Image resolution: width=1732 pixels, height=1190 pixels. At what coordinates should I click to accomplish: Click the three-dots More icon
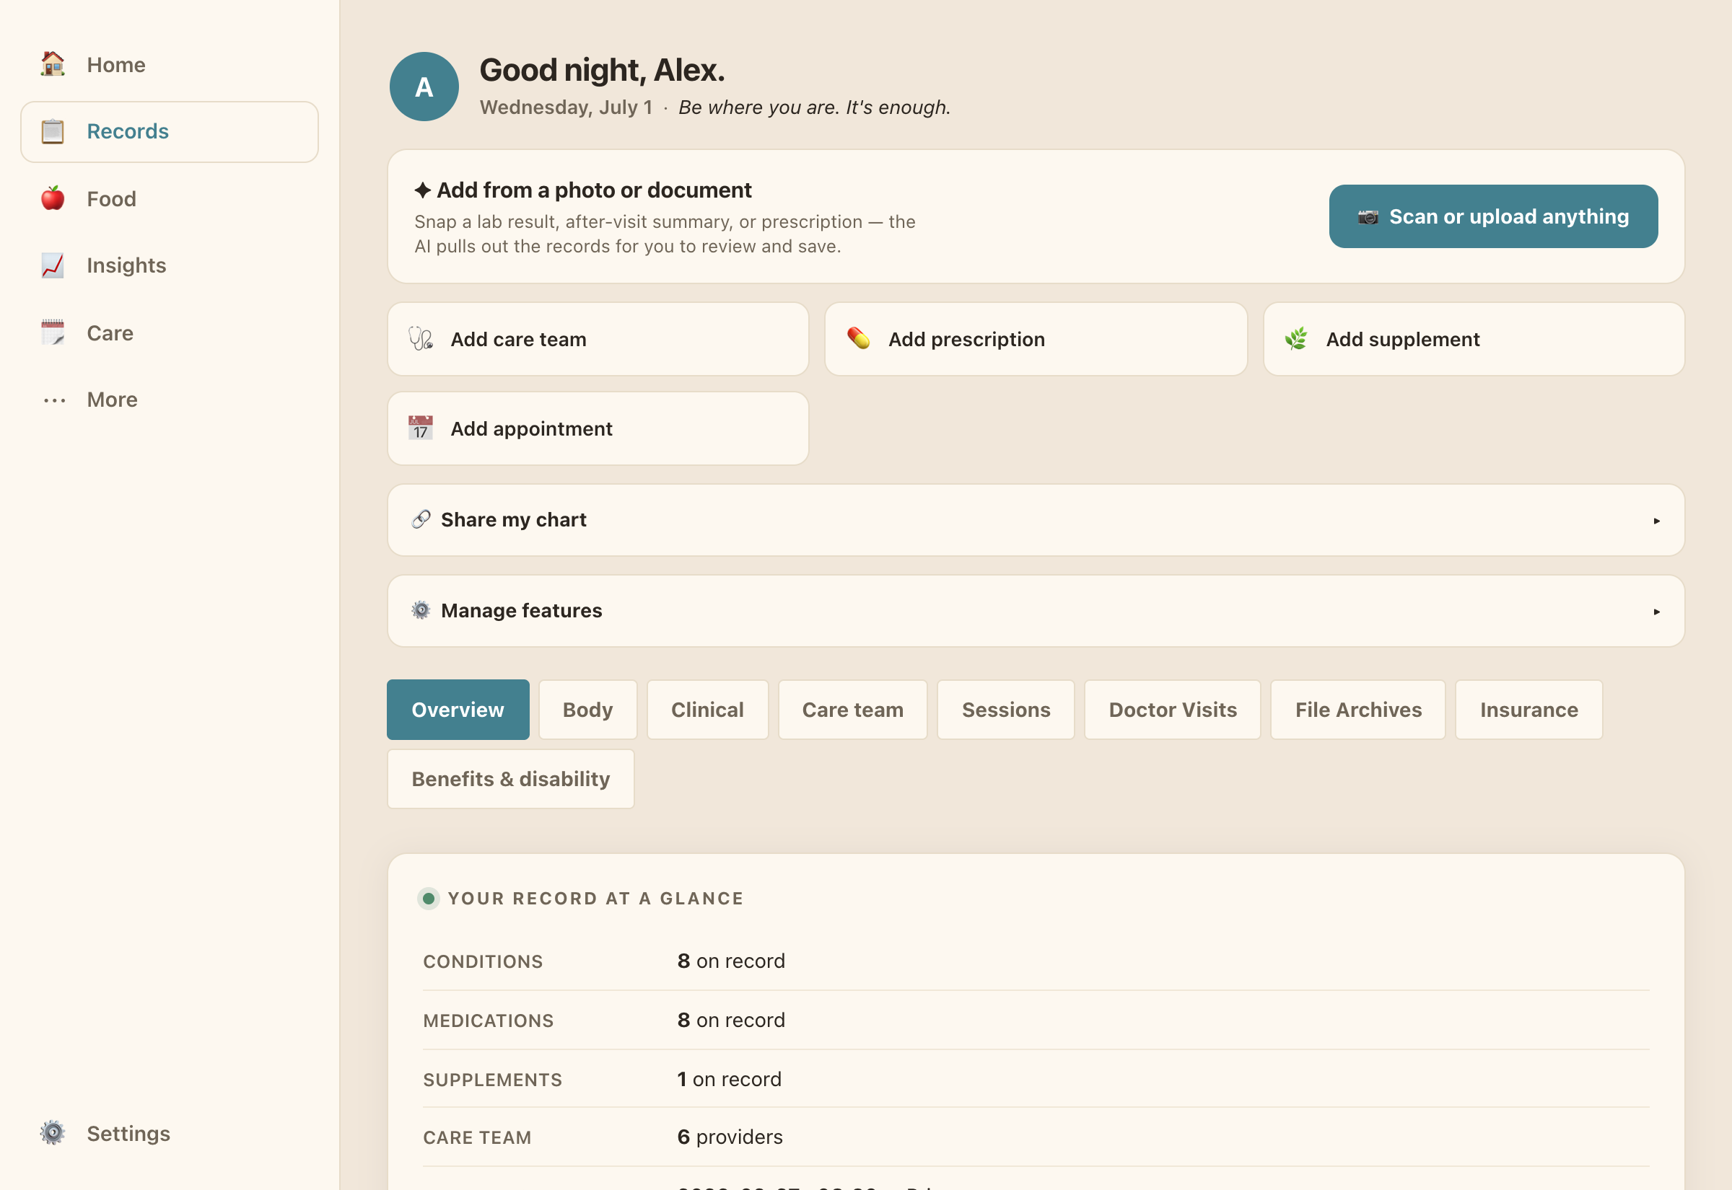pos(53,400)
